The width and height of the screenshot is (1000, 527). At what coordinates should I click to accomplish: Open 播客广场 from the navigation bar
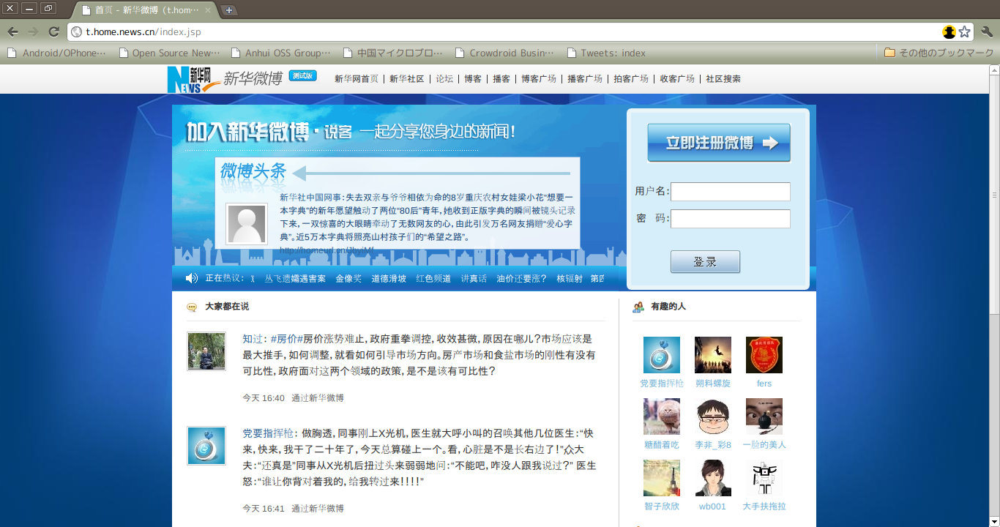pyautogui.click(x=585, y=79)
